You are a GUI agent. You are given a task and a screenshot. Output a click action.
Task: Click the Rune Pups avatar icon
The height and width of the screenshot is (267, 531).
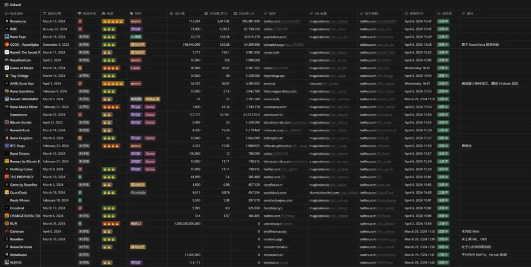click(x=7, y=37)
